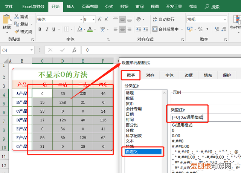Image resolution: width=241 pixels, height=173 pixels.
Task: Click the Center horizontal alignment icon
Action: click(x=122, y=29)
